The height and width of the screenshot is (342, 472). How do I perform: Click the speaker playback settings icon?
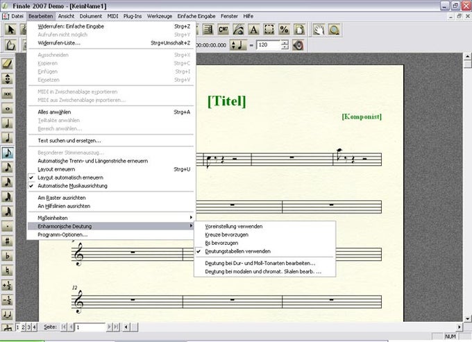coord(298,45)
